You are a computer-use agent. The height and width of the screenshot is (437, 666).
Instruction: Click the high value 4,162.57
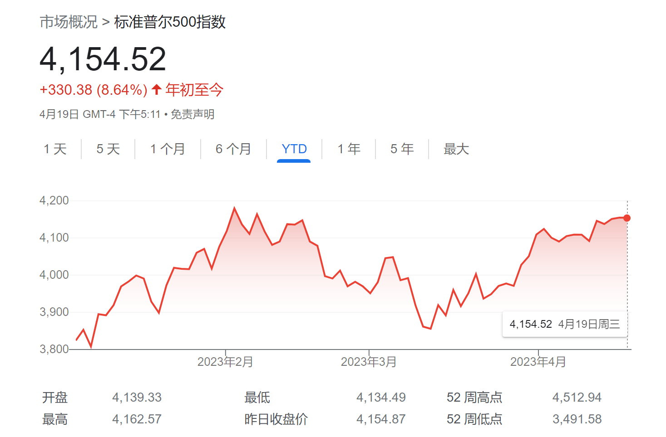(x=137, y=419)
